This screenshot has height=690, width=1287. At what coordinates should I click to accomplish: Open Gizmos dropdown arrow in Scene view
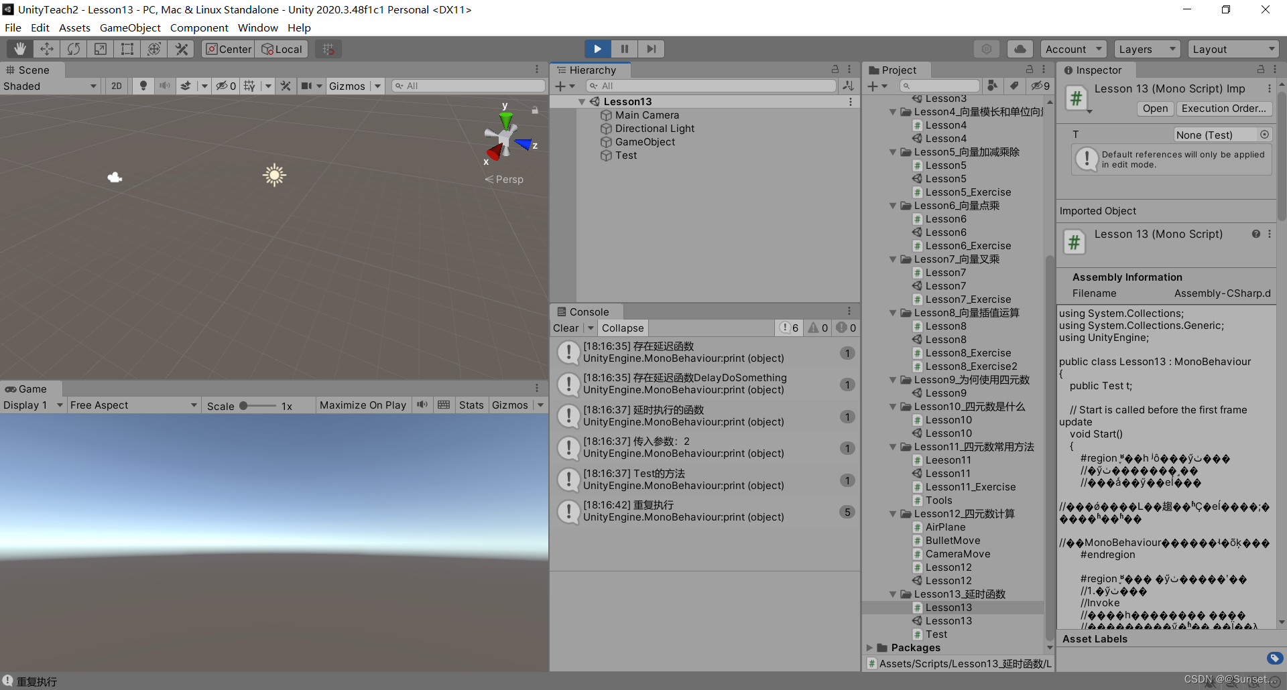(x=377, y=86)
